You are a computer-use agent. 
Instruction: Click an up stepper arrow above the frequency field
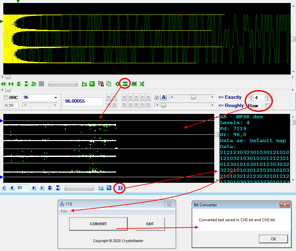tap(108, 96)
